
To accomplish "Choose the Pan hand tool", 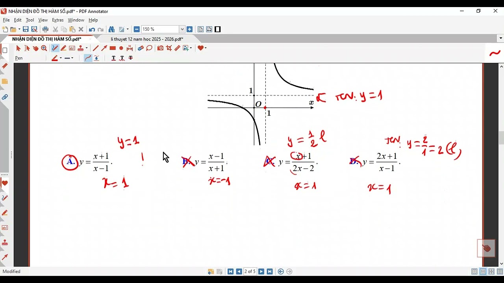I will coord(35,48).
